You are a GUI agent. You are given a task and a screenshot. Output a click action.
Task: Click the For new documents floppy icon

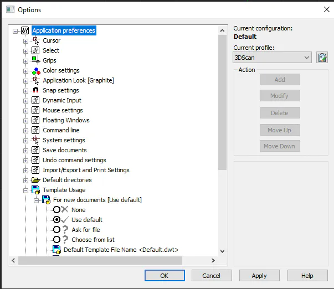click(46, 200)
